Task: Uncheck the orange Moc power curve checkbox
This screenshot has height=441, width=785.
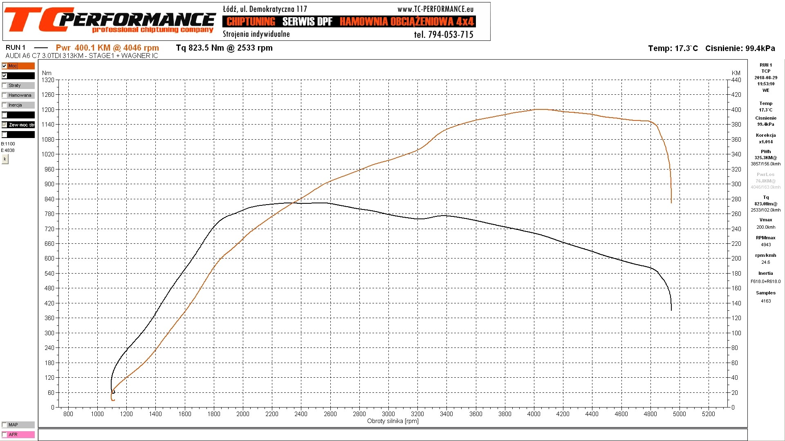Action: (4, 66)
